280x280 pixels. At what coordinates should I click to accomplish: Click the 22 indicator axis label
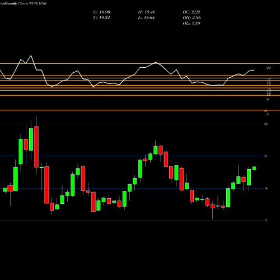click(x=268, y=68)
